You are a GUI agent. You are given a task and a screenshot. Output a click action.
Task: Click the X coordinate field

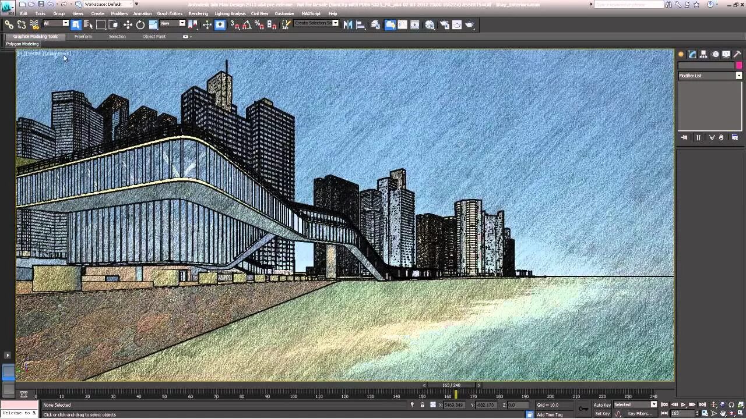click(456, 405)
